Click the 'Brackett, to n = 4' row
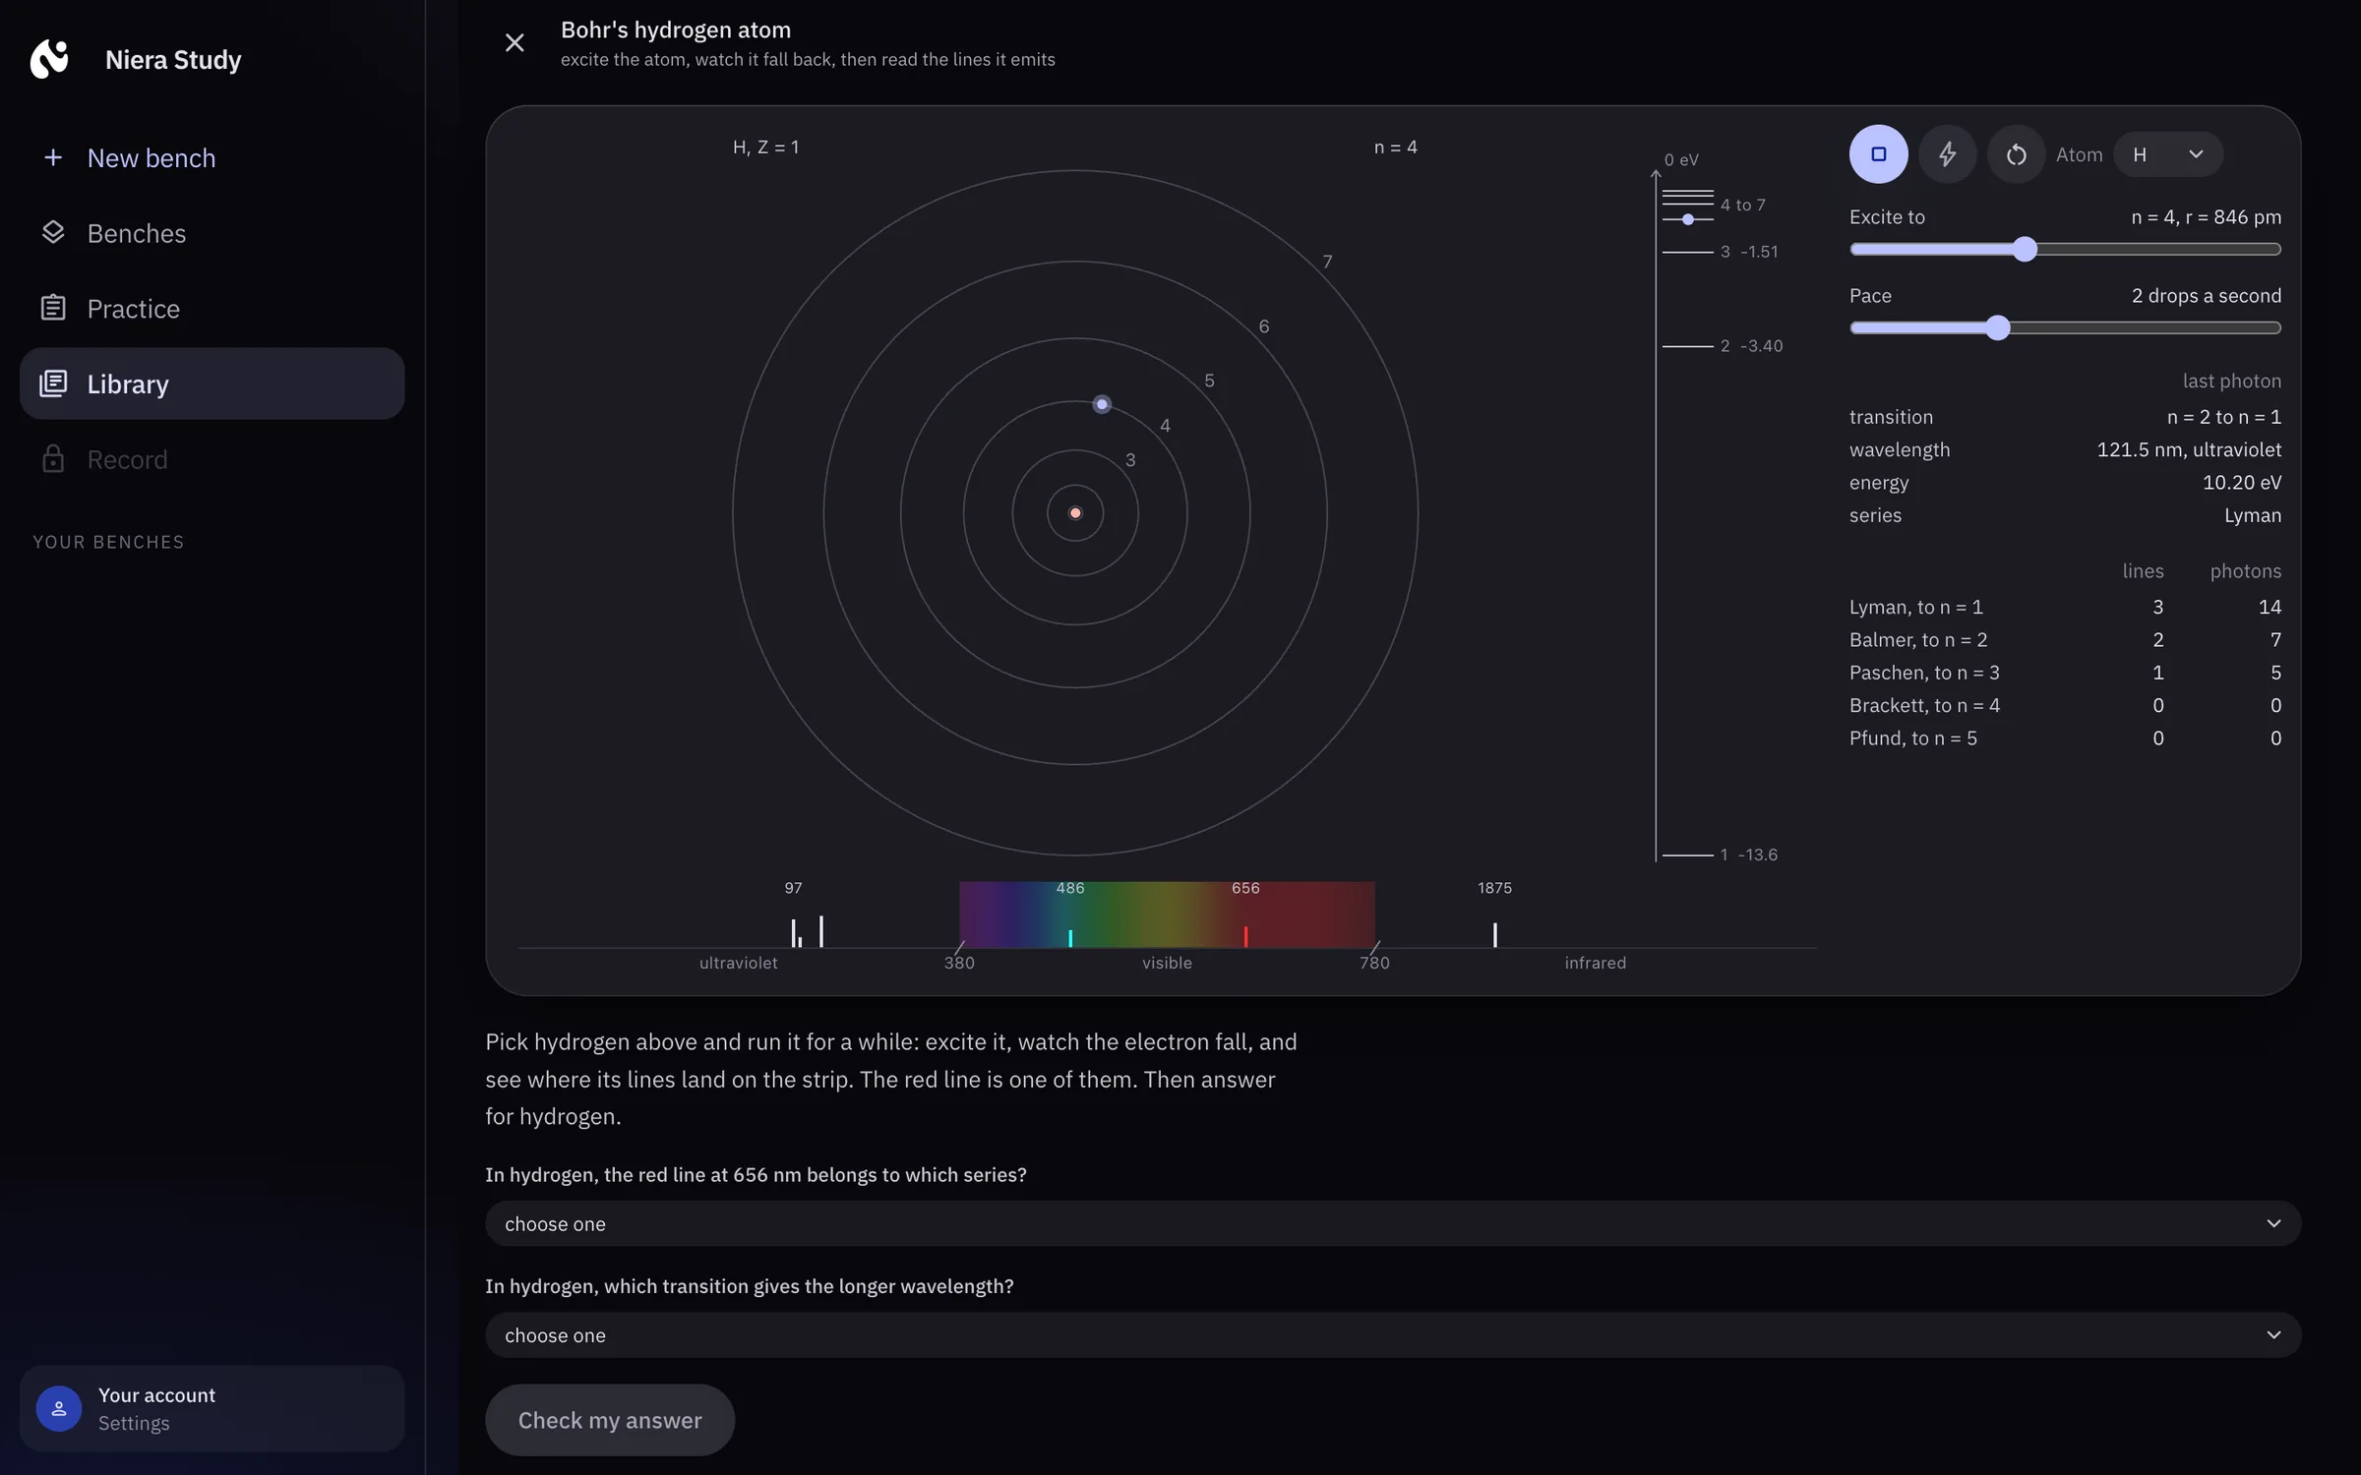This screenshot has height=1475, width=2361. [2065, 705]
